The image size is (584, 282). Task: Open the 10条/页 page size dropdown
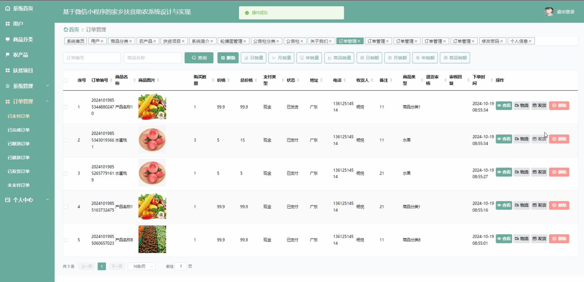(142, 266)
